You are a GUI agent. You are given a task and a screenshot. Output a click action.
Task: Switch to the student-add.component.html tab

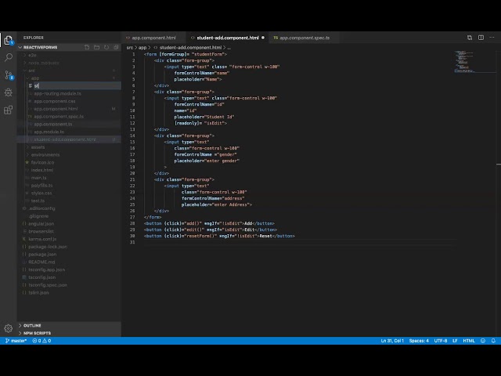coord(228,38)
